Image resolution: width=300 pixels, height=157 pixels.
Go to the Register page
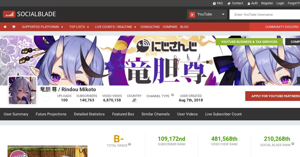pyautogui.click(x=267, y=3)
